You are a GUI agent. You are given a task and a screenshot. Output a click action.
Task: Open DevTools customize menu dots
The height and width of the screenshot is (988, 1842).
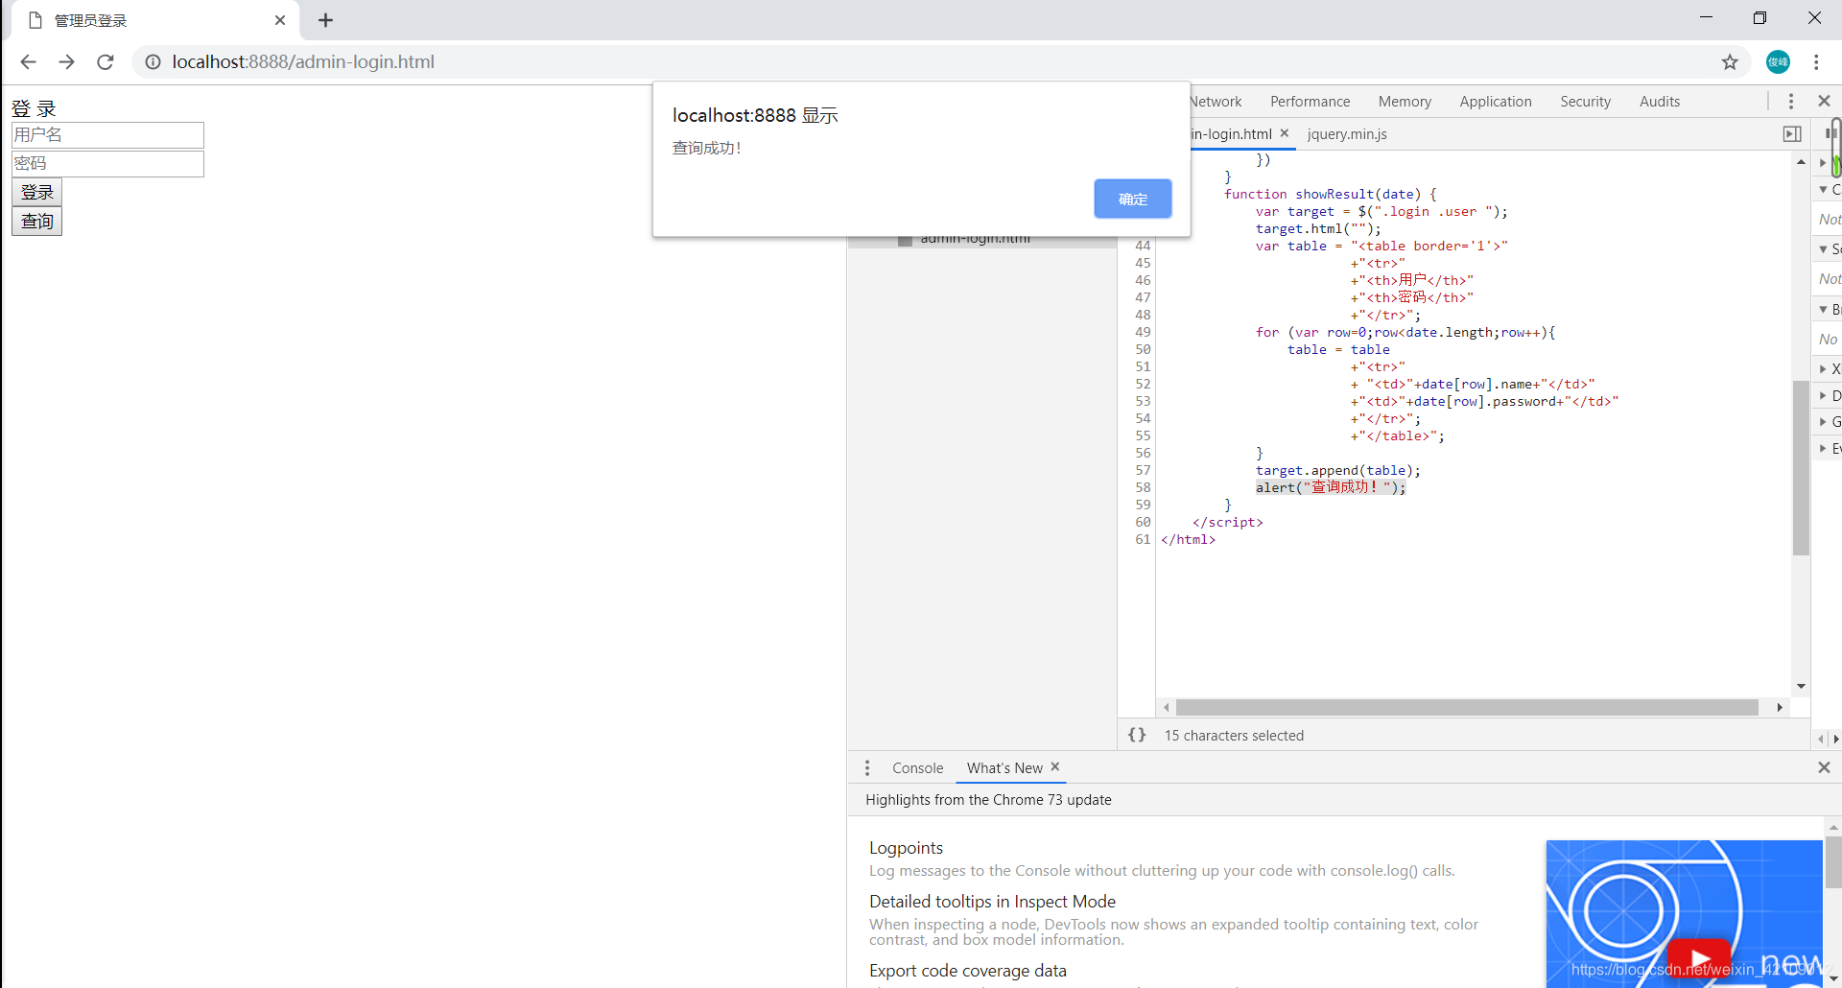point(1791,101)
